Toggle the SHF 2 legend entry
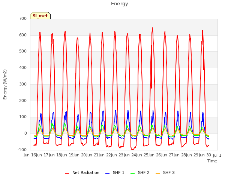Screen dimensions: 240x180 140,172
